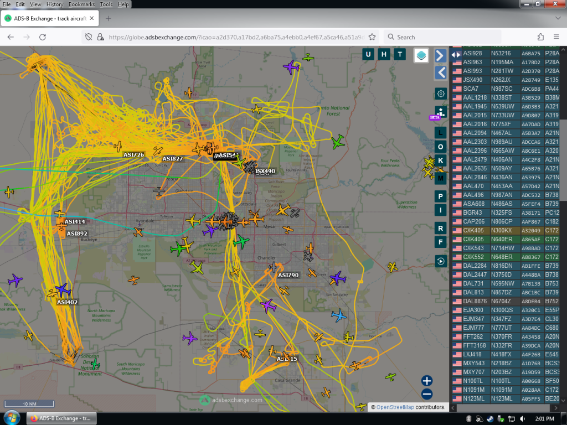Switch to Firefox taskbar item
The height and width of the screenshot is (425, 567).
tap(61, 418)
